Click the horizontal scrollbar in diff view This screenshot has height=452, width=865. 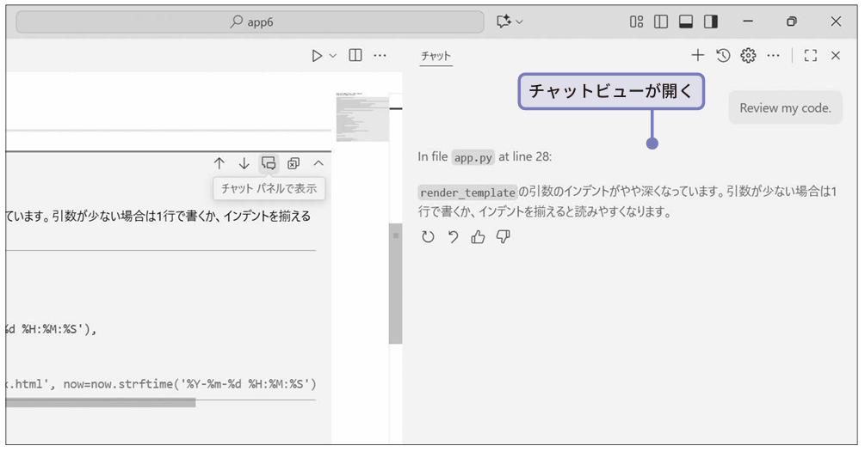pyautogui.click(x=101, y=403)
